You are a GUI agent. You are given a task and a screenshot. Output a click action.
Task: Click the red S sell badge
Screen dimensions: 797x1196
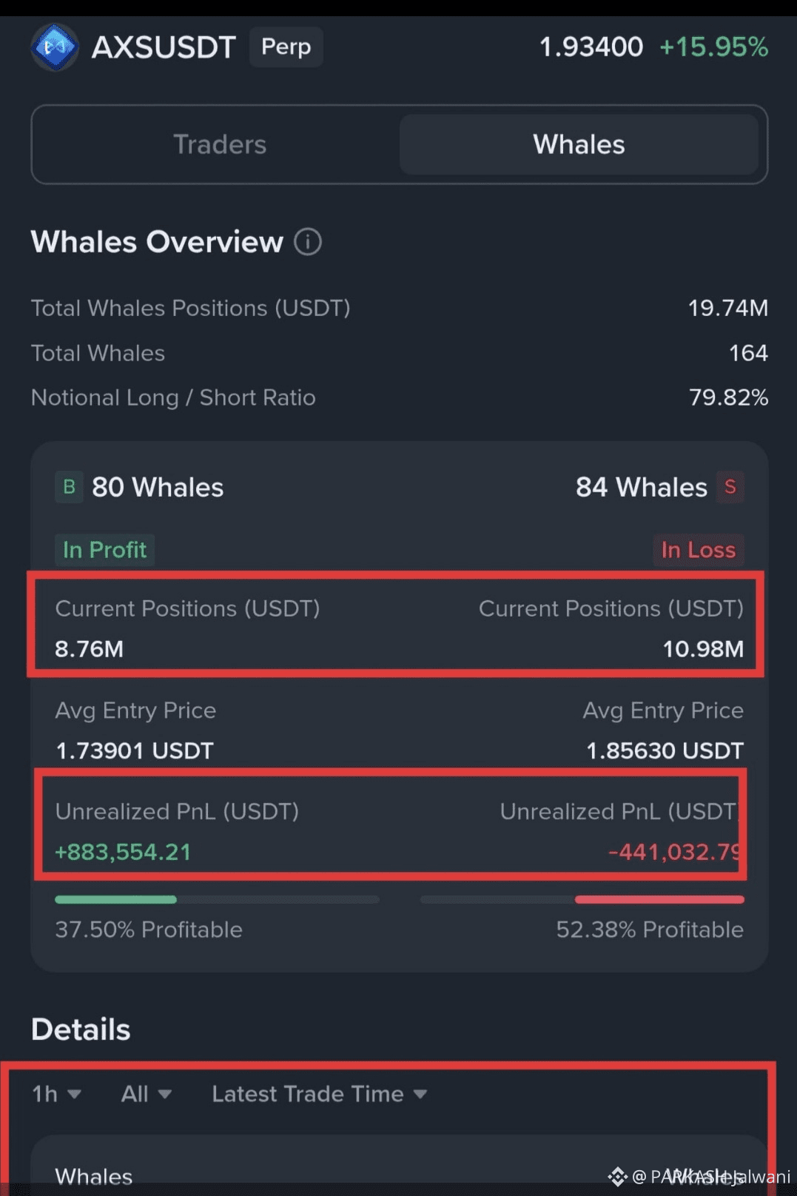730,487
